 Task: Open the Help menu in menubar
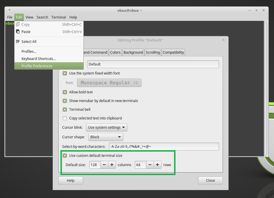coord(73,17)
